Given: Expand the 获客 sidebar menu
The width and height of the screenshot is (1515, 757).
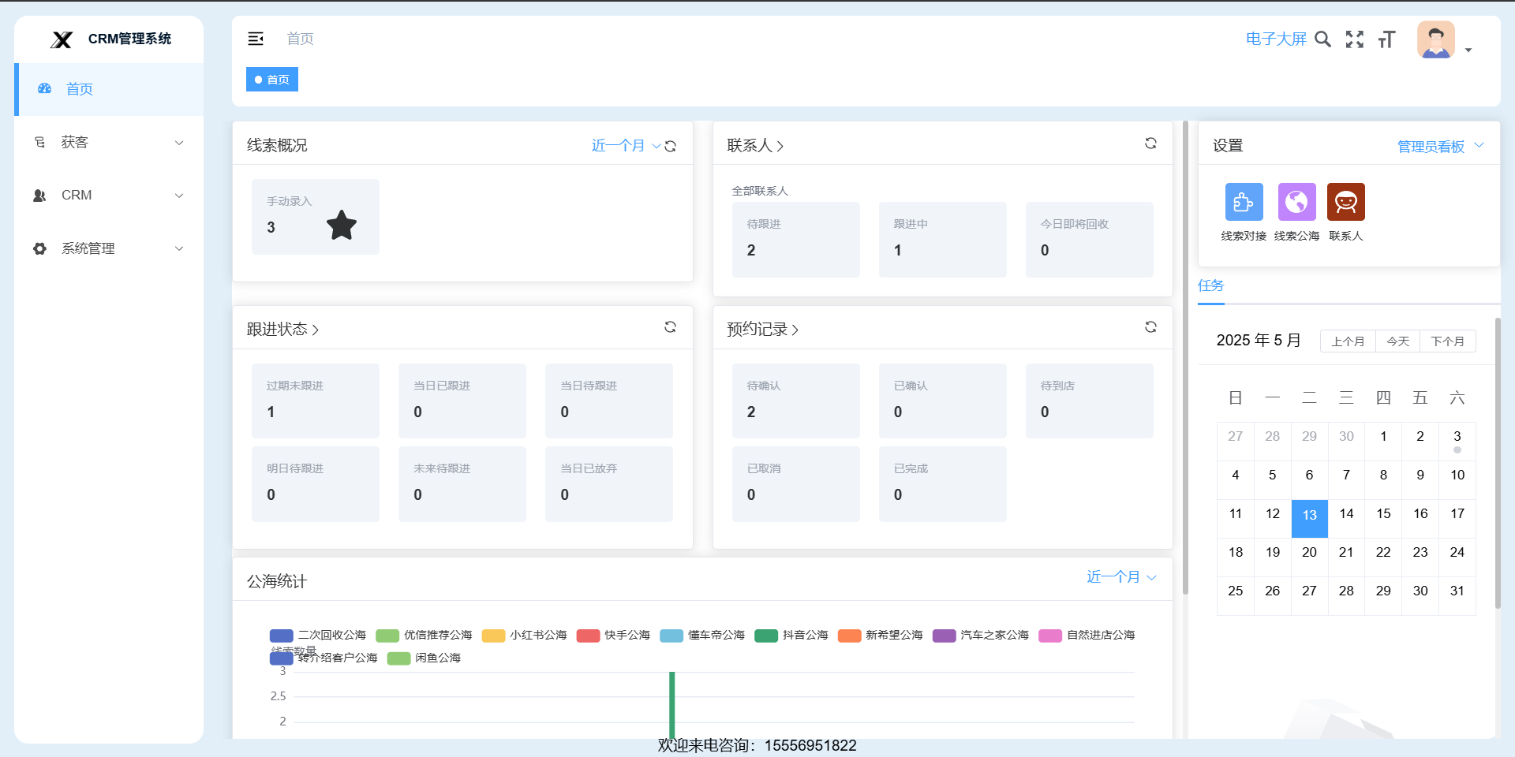Looking at the screenshot, I should tap(109, 143).
